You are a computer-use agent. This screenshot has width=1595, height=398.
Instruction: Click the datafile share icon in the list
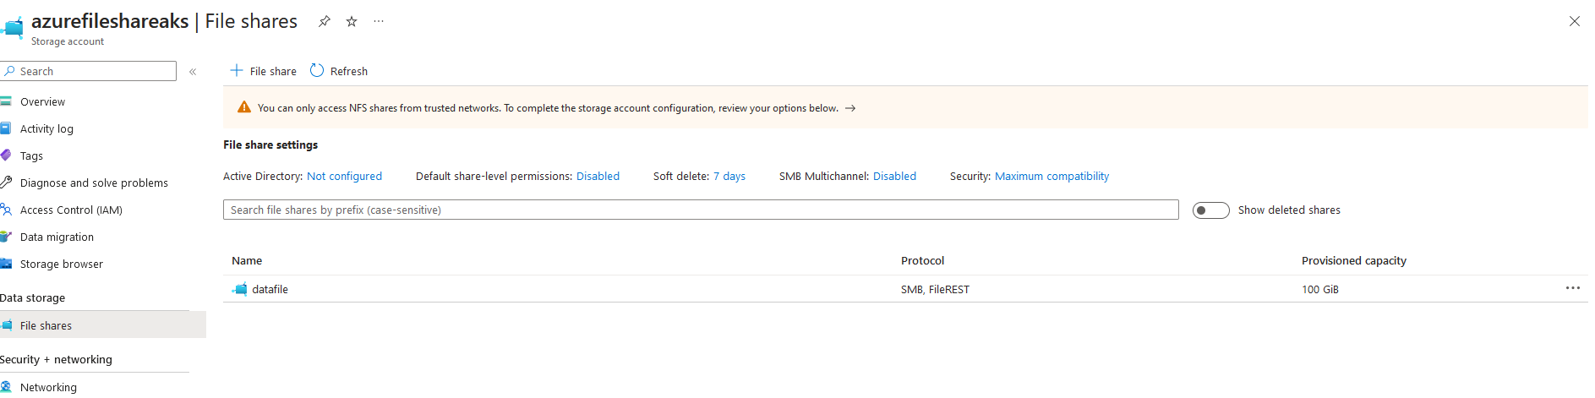[240, 289]
